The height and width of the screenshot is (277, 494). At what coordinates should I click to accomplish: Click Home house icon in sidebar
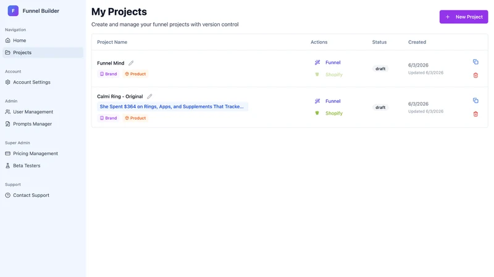pyautogui.click(x=8, y=40)
